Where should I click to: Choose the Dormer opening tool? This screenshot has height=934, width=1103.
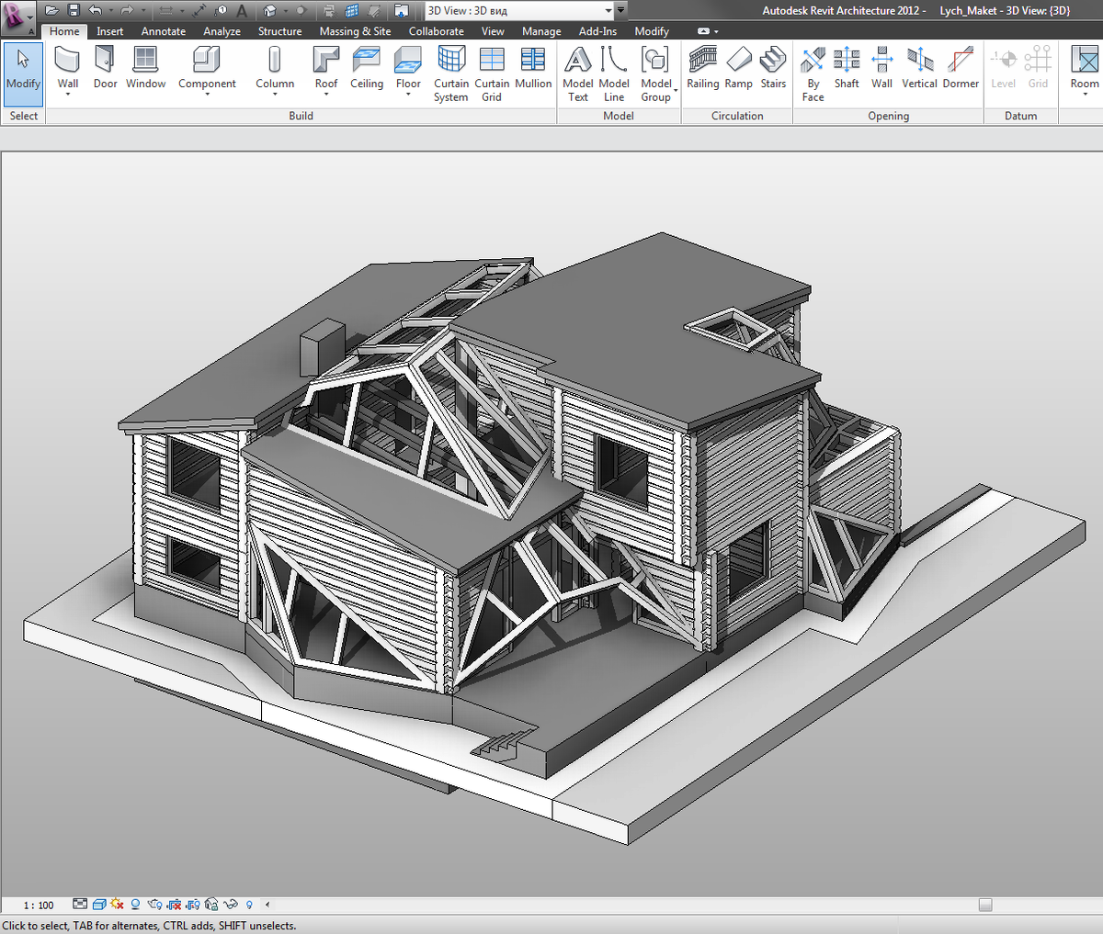pos(961,68)
